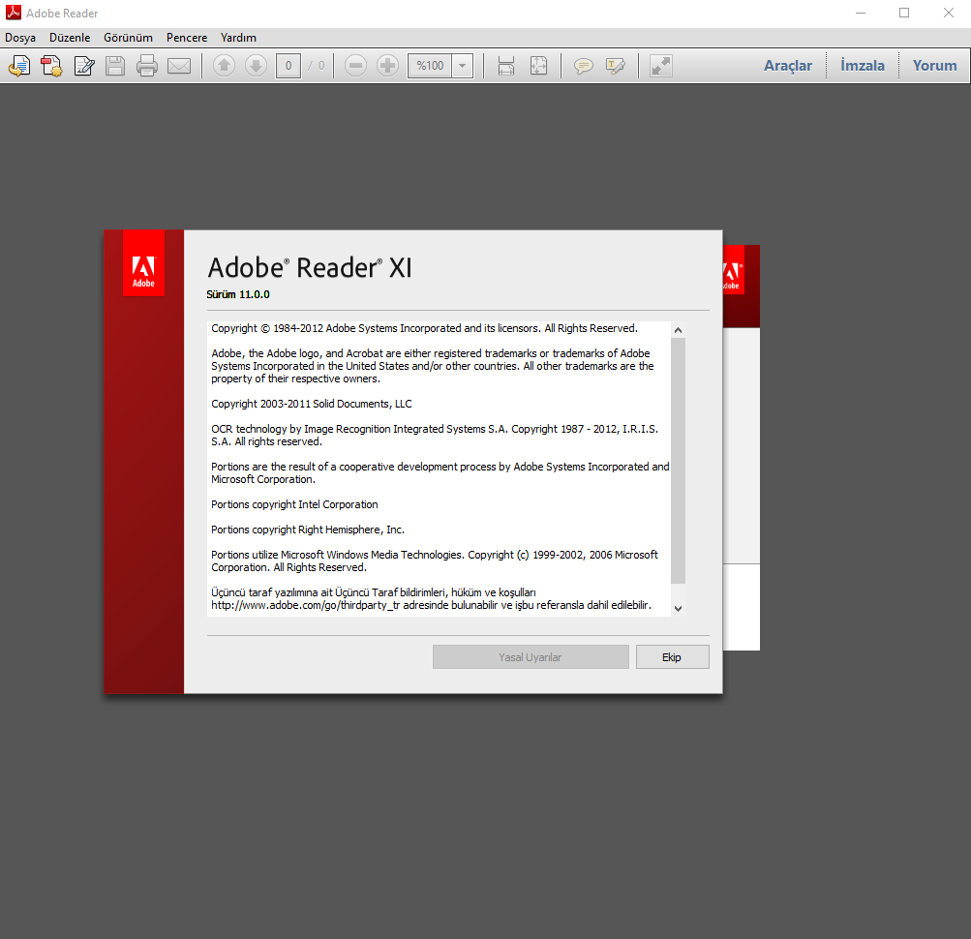
Task: Click the "Microsoft Windows Media Technologies" line
Action: pos(435,555)
